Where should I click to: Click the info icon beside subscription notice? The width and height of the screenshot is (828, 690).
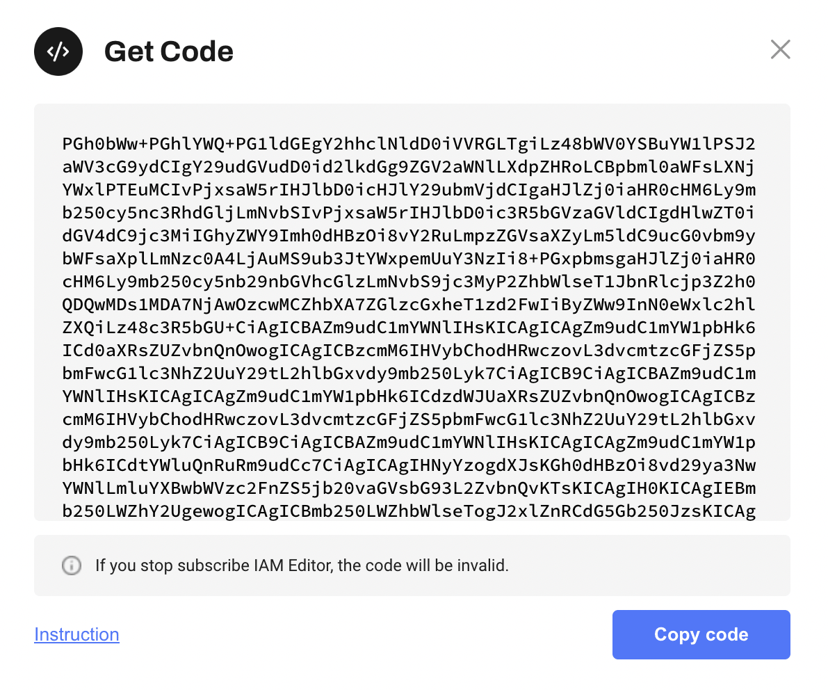[x=71, y=565]
